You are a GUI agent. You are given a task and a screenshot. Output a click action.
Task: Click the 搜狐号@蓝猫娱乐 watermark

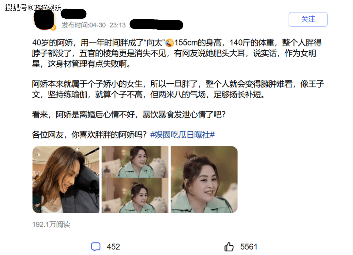(x=33, y=7)
